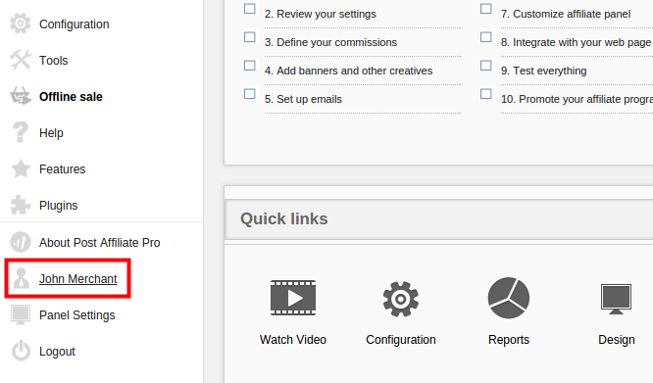Open the Reports pie chart icon
The image size is (653, 383).
tap(509, 298)
